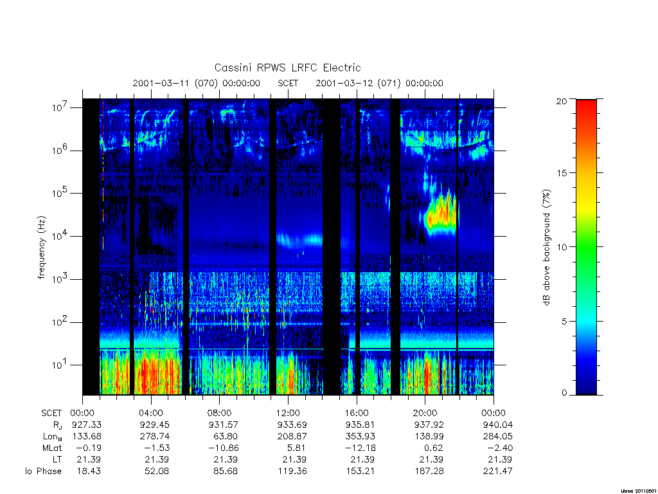Click the title "Cassini RPWS LRFC Electric"
This screenshot has width=658, height=494.
coord(287,68)
